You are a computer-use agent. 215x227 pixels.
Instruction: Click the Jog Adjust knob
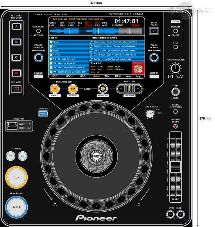coord(150,114)
